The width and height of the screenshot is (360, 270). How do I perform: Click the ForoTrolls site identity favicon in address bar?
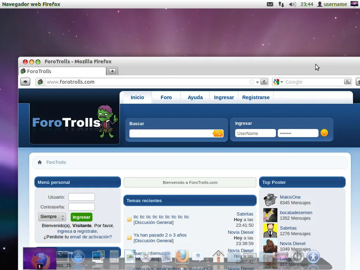(40, 82)
